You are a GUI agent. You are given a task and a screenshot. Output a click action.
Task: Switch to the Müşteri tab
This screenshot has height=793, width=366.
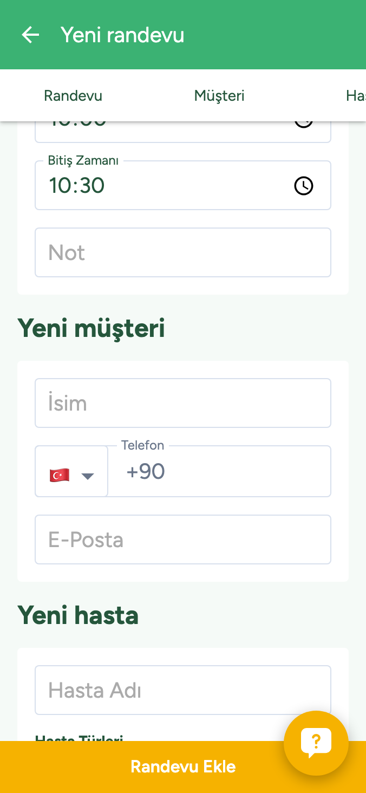[219, 96]
